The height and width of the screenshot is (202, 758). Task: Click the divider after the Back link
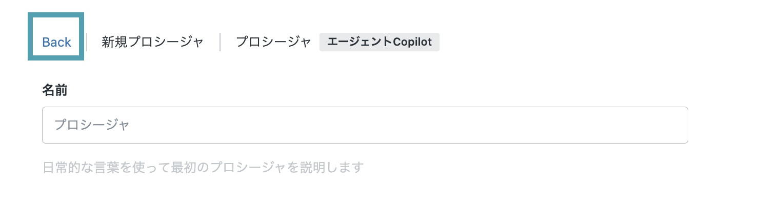[87, 42]
